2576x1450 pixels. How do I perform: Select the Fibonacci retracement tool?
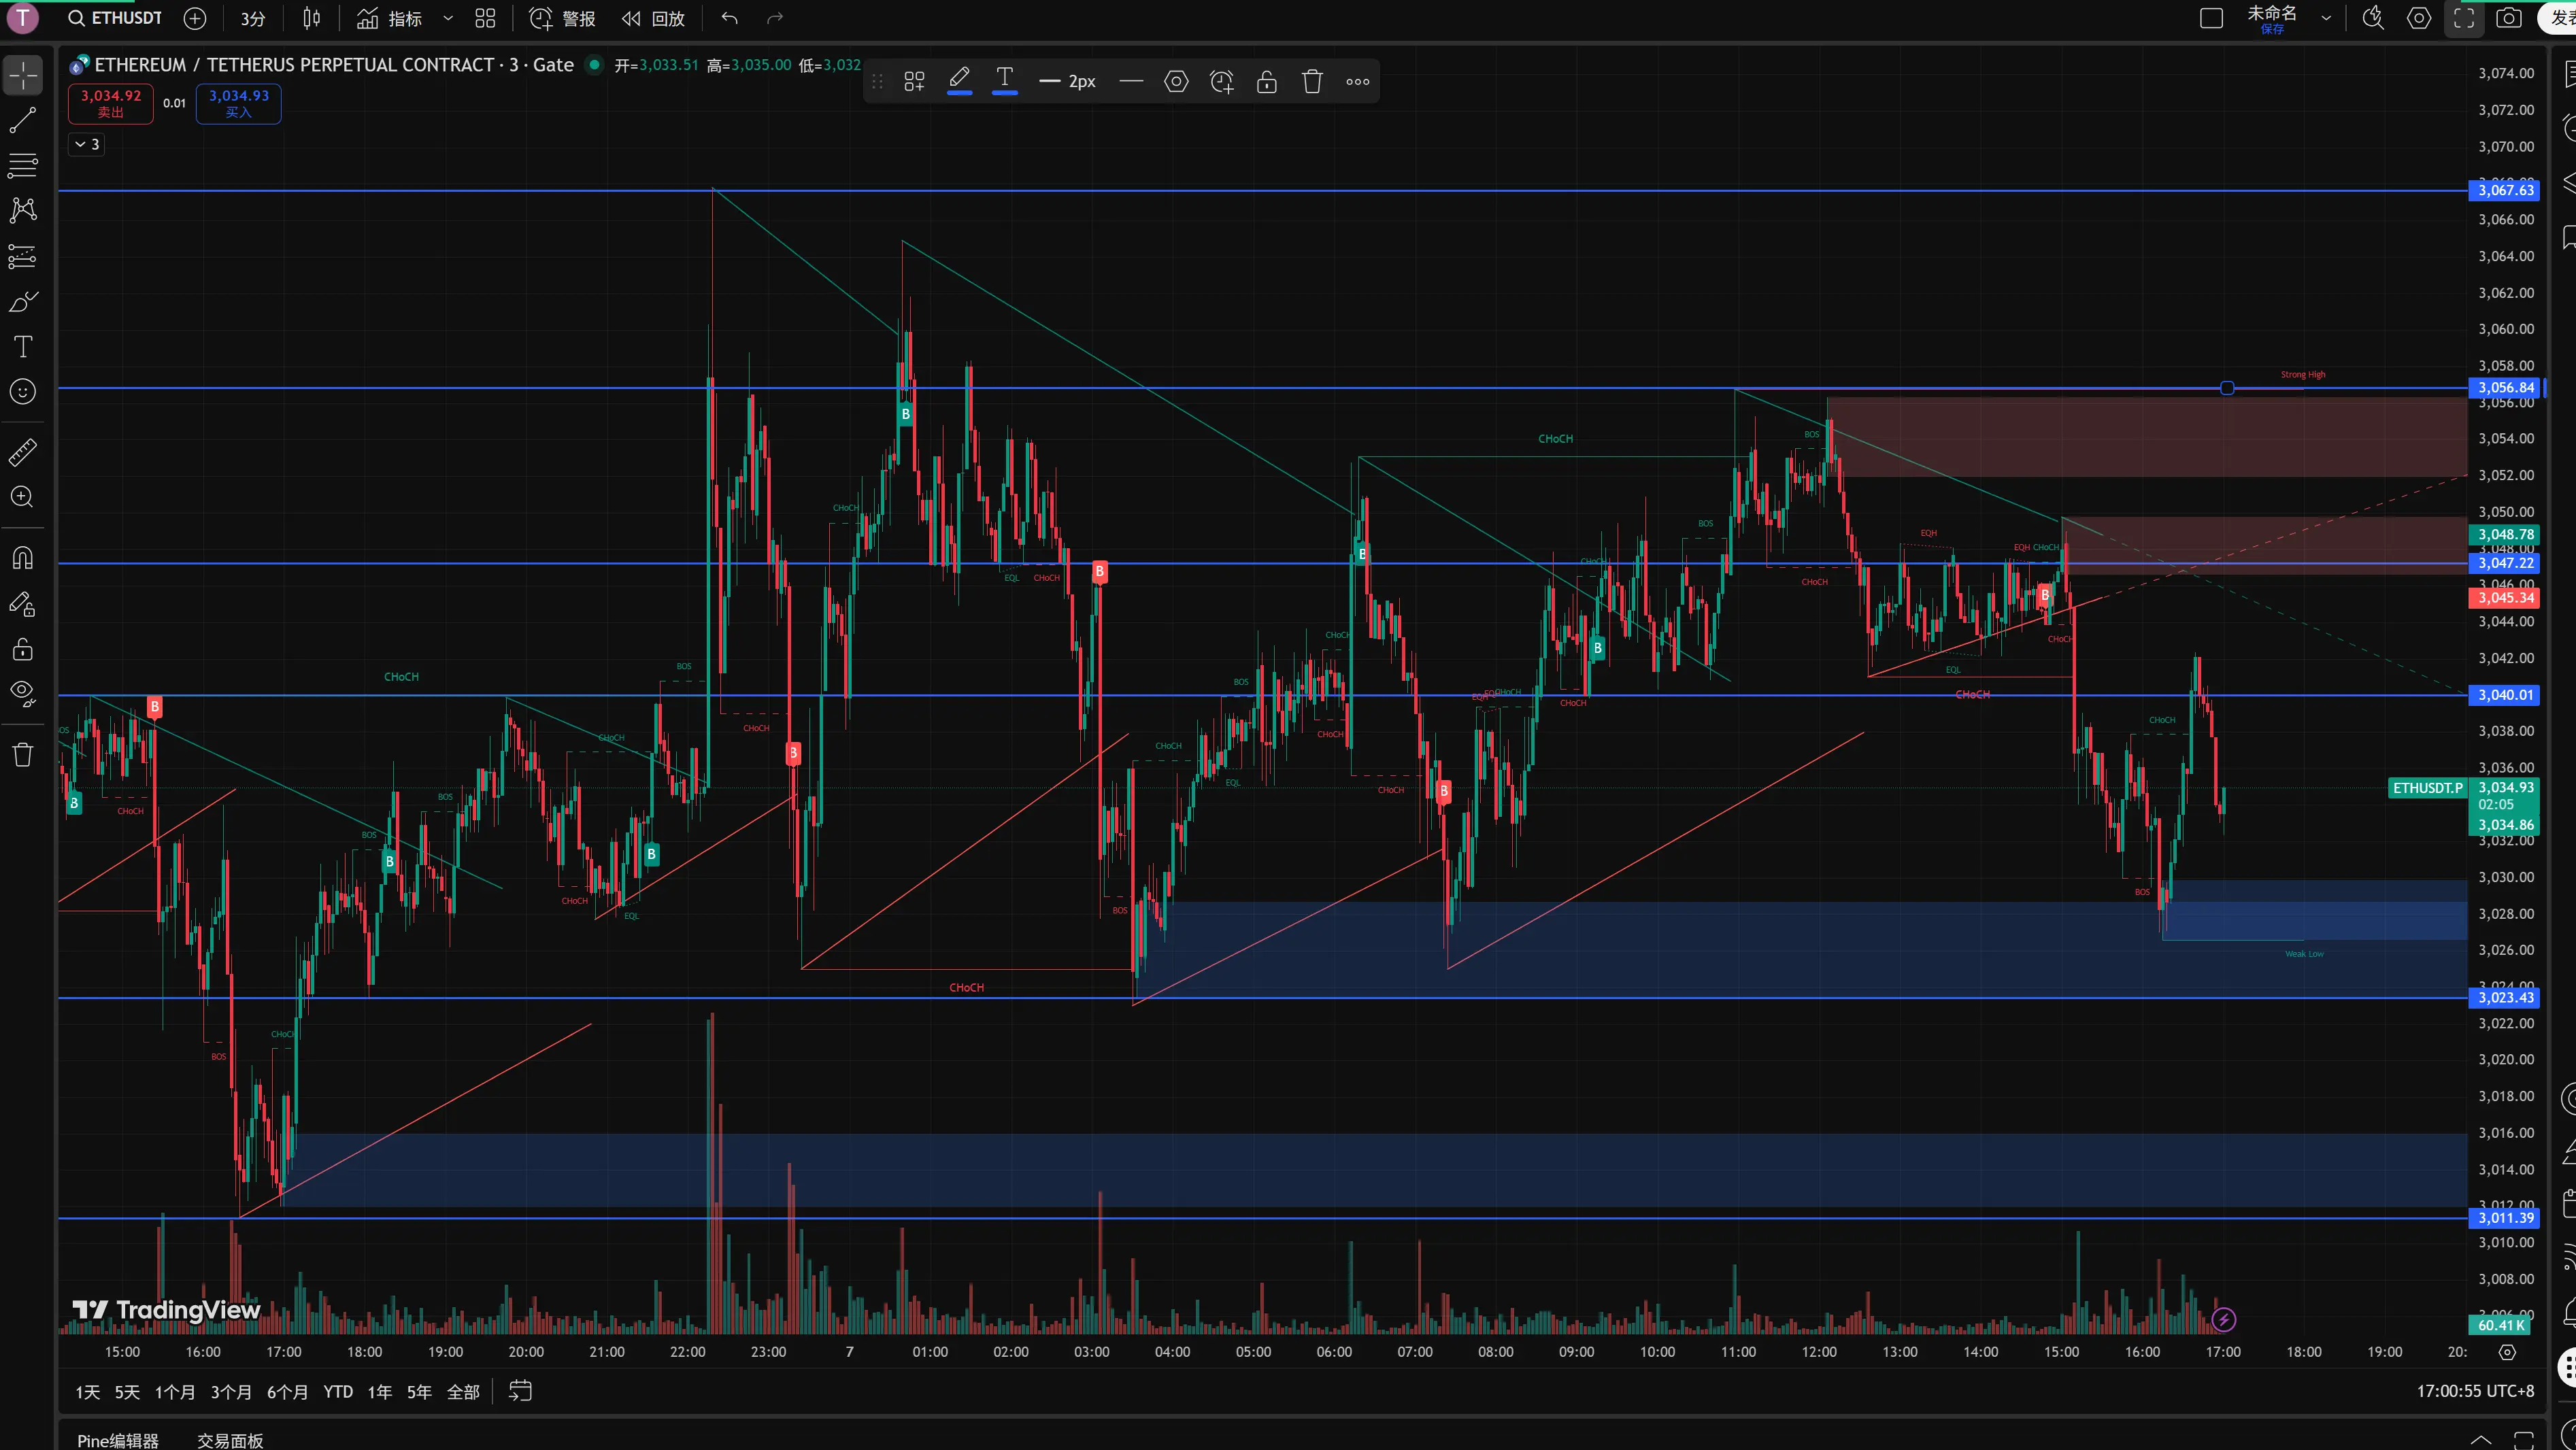23,166
